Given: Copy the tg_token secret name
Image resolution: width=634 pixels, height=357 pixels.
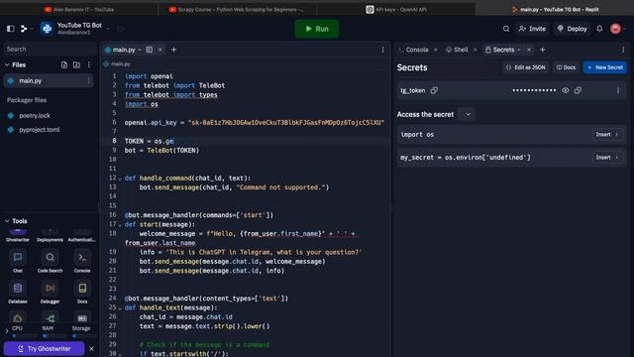Looking at the screenshot, I should tap(434, 90).
